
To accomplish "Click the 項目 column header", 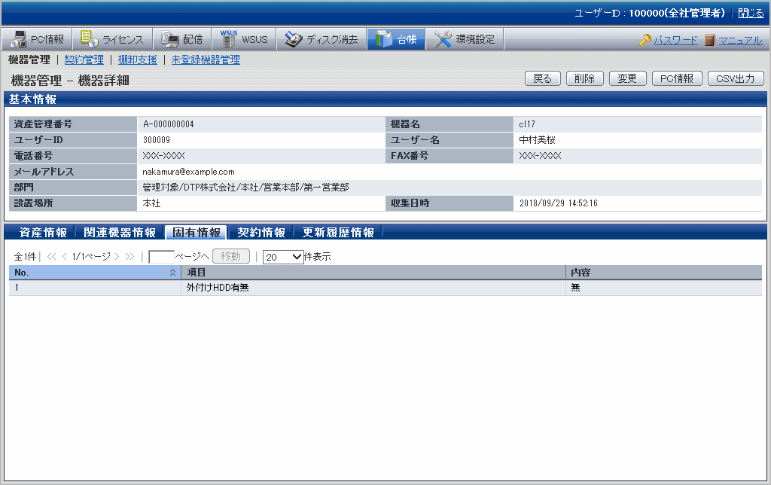I will (373, 273).
